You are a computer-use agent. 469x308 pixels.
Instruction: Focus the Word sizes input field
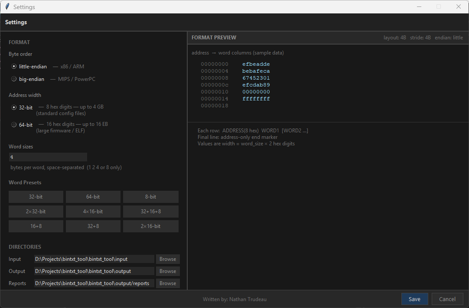[48, 157]
